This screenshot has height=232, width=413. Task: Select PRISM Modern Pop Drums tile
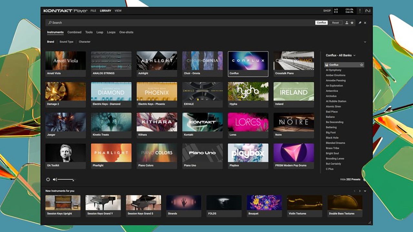coord(294,156)
